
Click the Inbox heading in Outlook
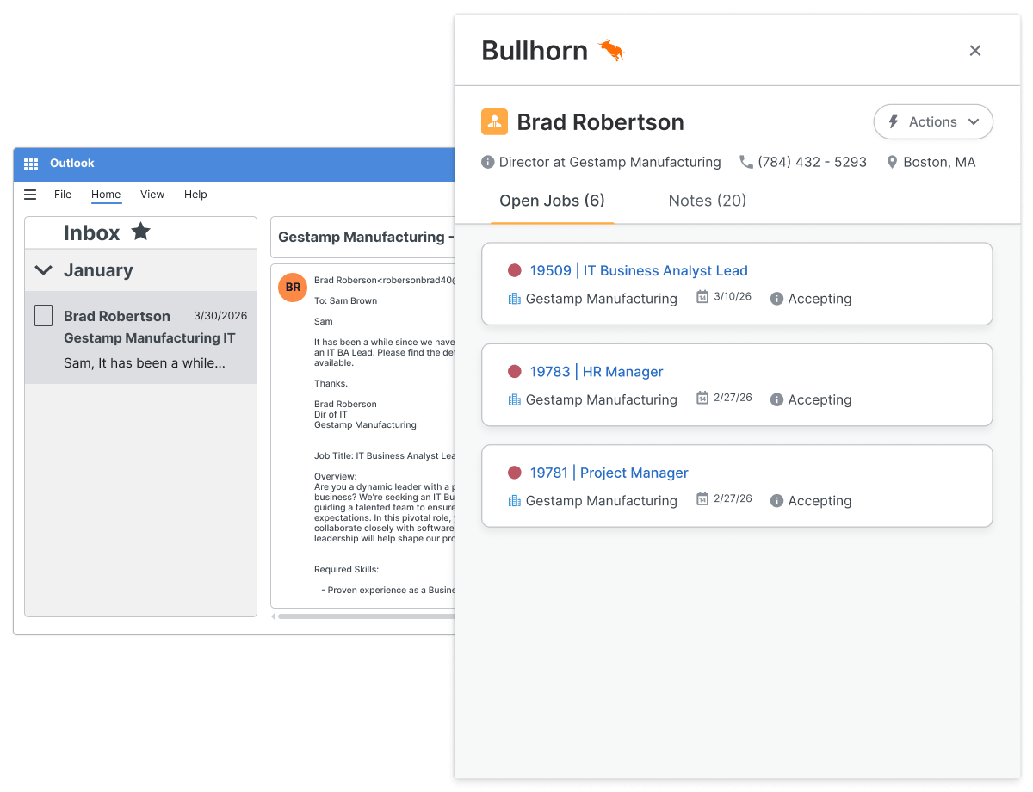pos(92,232)
